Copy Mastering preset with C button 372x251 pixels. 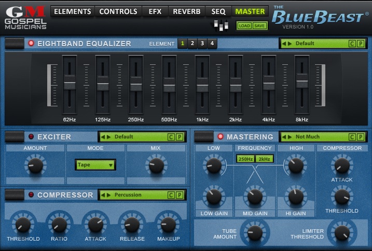coord(352,137)
